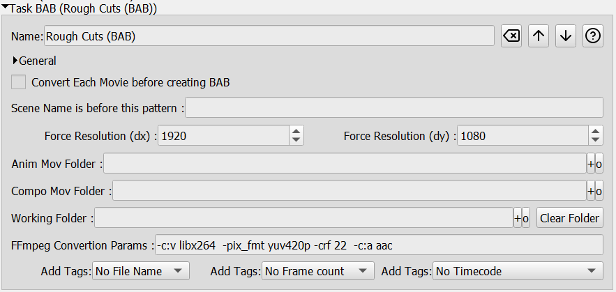
Task: Open help via question mark icon
Action: coord(593,36)
